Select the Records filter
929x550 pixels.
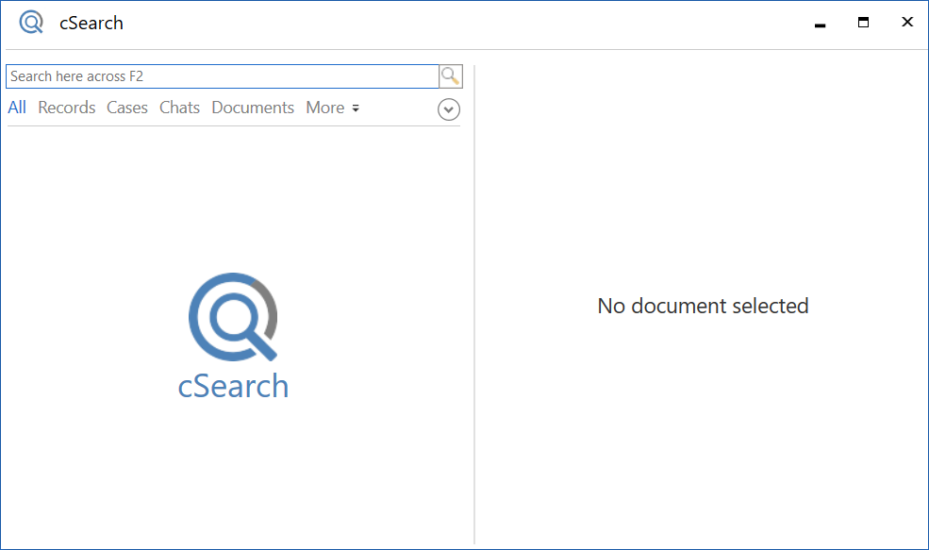click(x=66, y=107)
